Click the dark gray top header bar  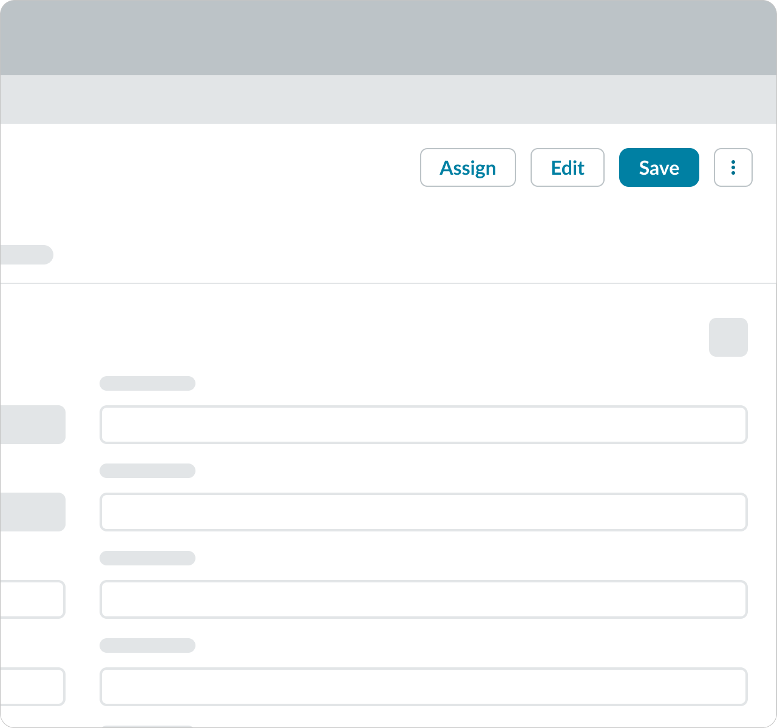coord(388,38)
